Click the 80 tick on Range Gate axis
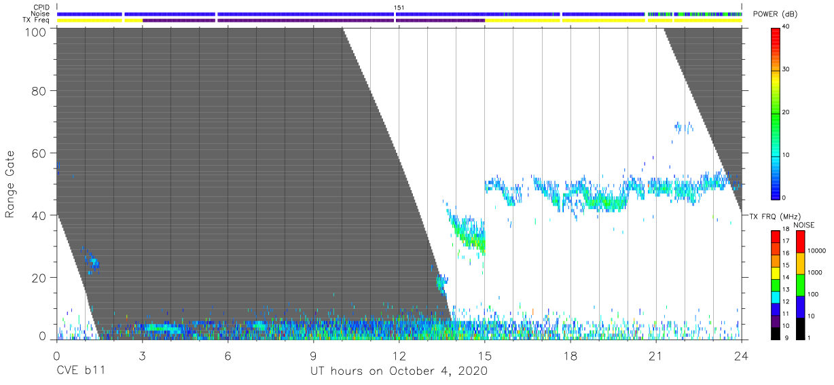This screenshot has height=385, width=834. [x=39, y=90]
